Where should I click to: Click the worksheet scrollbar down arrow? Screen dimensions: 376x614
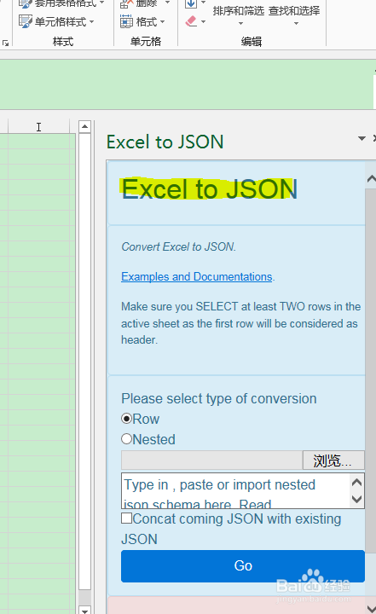(84, 610)
